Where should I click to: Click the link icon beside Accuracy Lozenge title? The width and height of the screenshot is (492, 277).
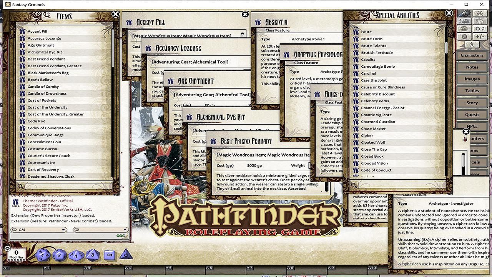click(x=149, y=48)
